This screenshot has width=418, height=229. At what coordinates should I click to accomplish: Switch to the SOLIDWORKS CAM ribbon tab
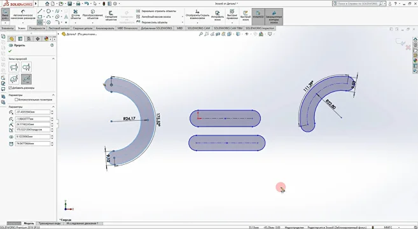[199, 28]
